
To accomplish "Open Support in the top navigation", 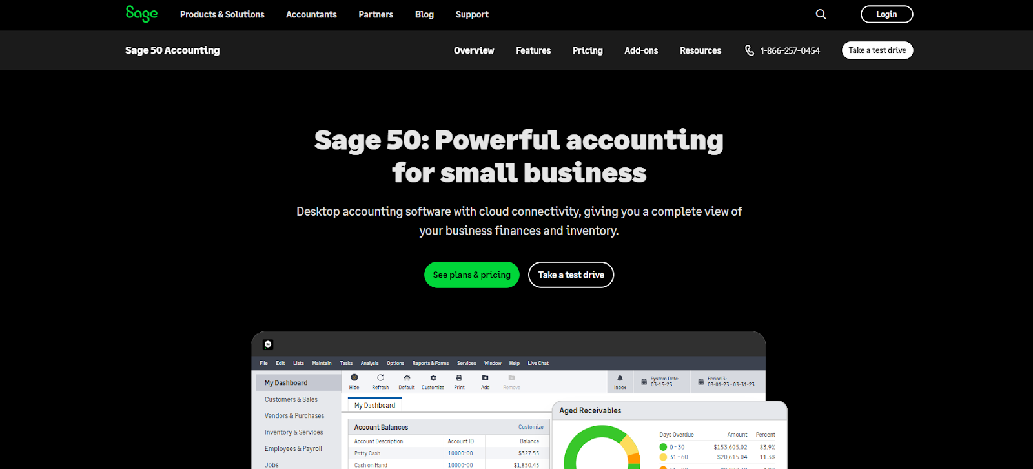I will coord(472,14).
